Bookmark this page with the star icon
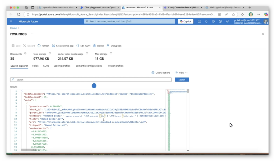The width and height of the screenshot is (275, 161). click(233, 14)
